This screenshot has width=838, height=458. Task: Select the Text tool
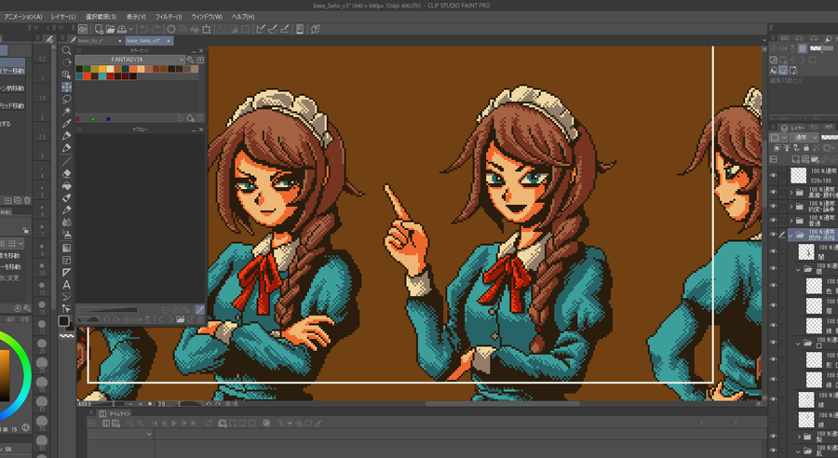66,285
